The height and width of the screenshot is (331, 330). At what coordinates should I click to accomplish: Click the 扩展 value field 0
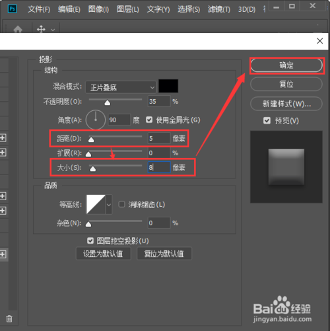click(159, 153)
